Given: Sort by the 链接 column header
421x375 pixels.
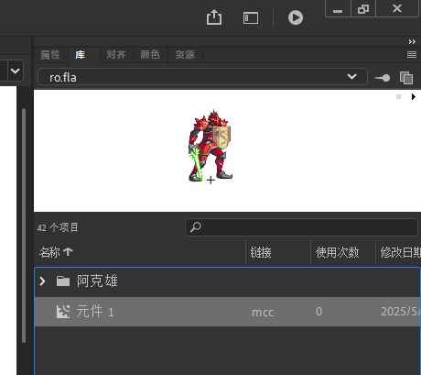Looking at the screenshot, I should [x=261, y=252].
